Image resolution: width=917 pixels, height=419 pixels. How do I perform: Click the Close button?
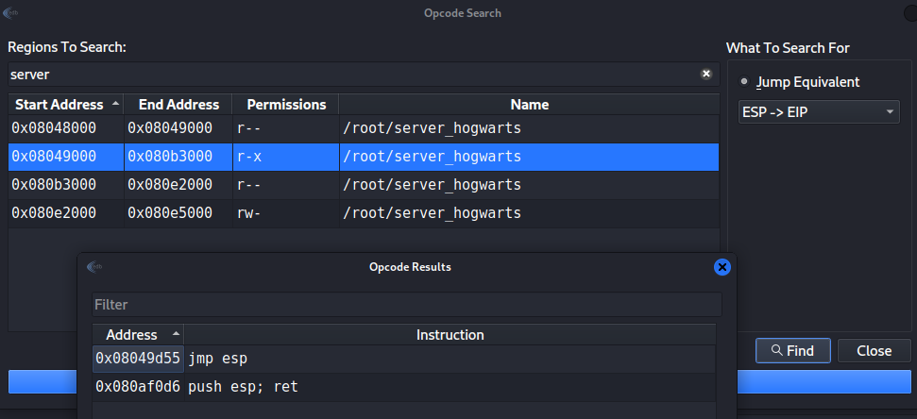(874, 351)
